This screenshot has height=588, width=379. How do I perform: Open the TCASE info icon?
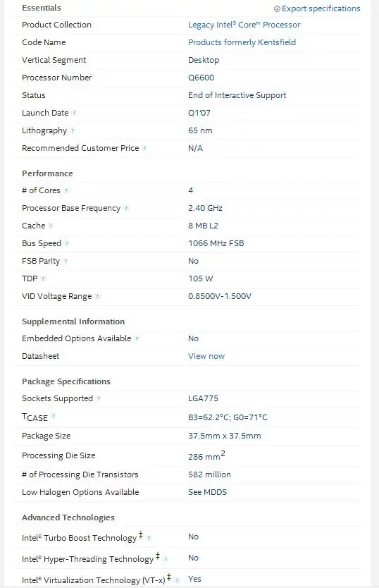click(x=54, y=416)
